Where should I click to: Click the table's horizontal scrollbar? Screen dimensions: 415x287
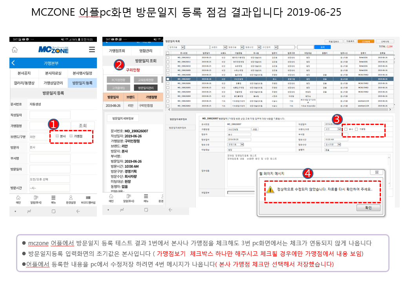(x=280, y=109)
